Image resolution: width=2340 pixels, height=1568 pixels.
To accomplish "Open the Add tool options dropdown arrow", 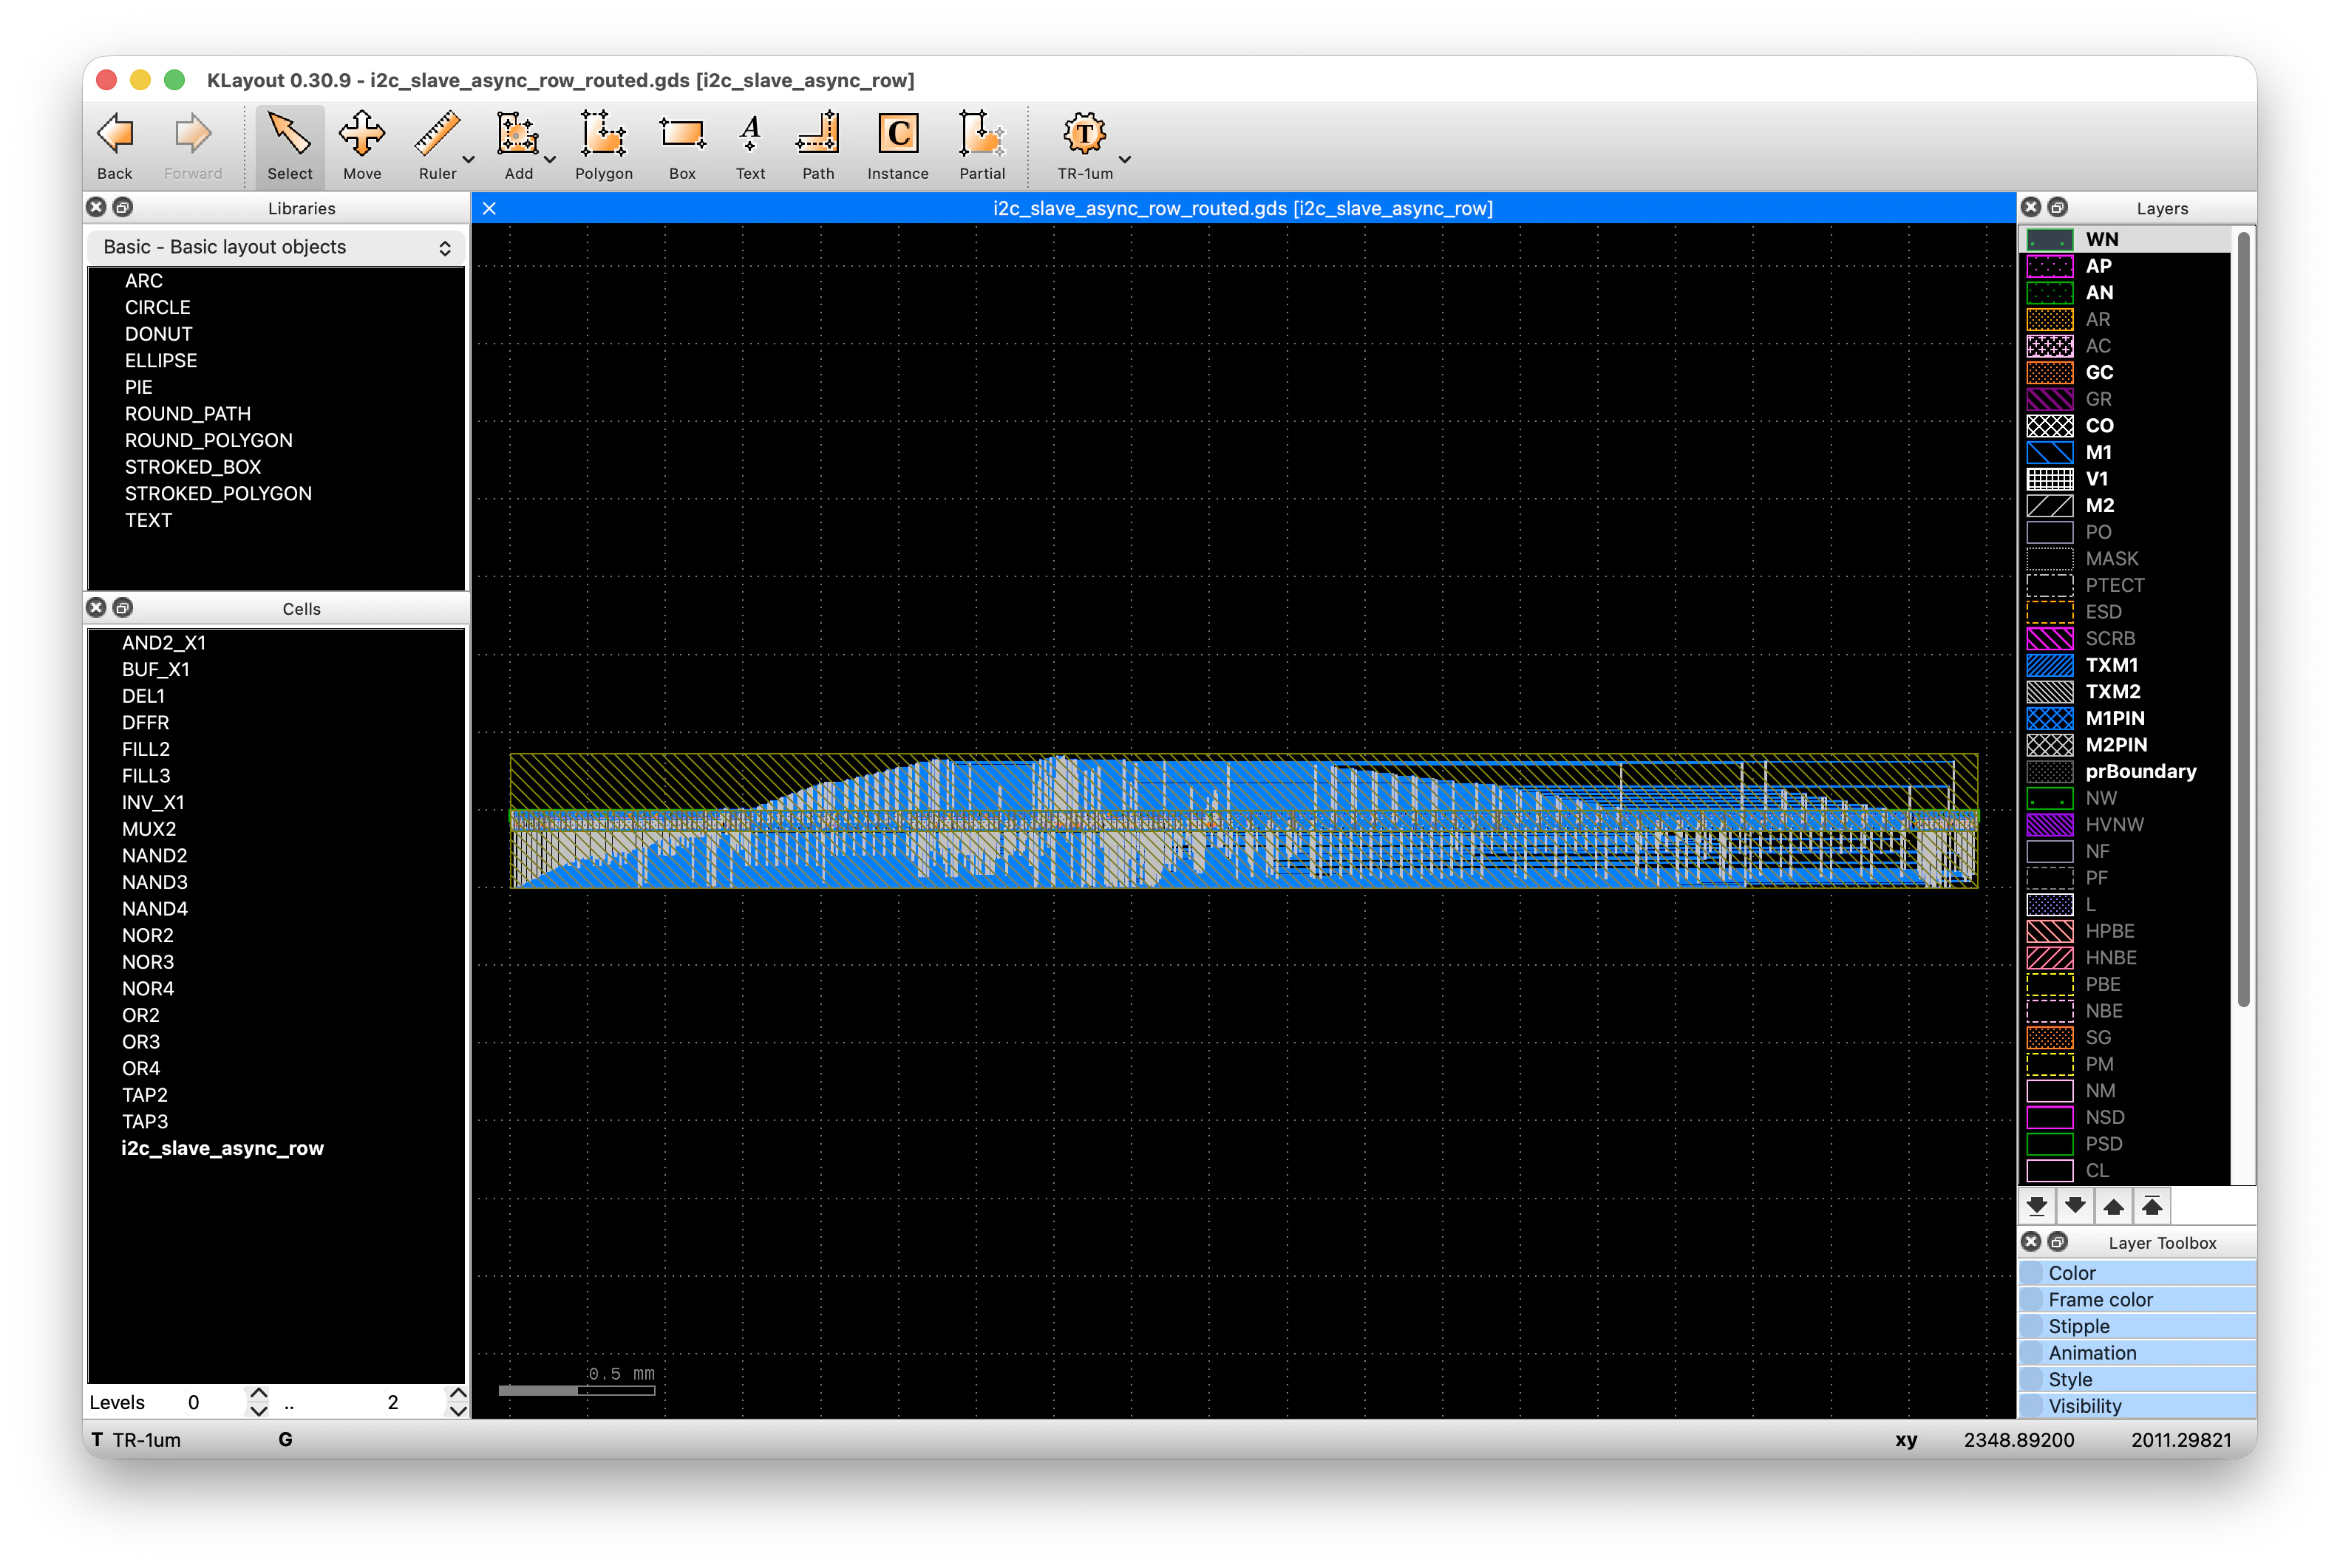I will tap(549, 160).
